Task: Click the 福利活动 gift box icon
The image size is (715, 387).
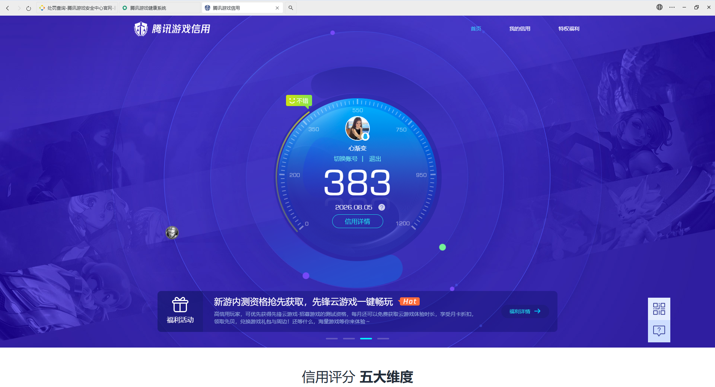Action: point(180,305)
